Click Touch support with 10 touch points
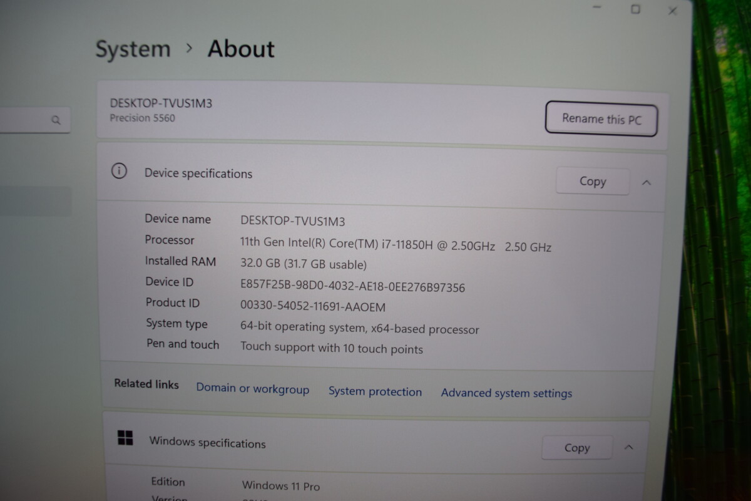 (332, 349)
